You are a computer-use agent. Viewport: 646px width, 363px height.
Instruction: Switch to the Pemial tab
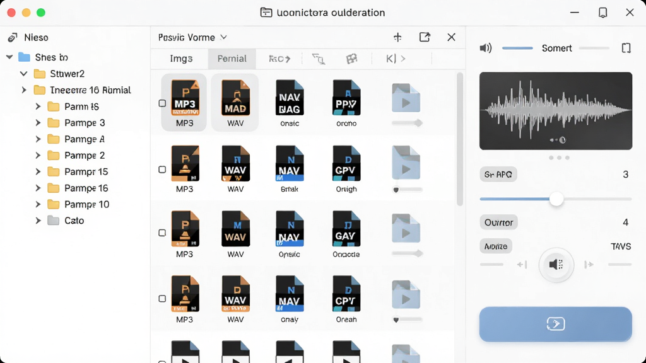(232, 59)
